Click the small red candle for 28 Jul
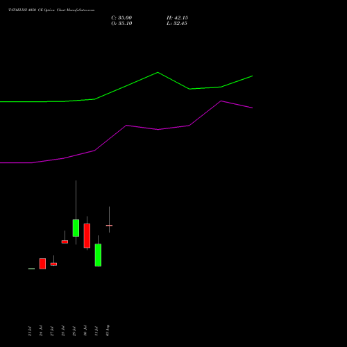 [x=65, y=242]
